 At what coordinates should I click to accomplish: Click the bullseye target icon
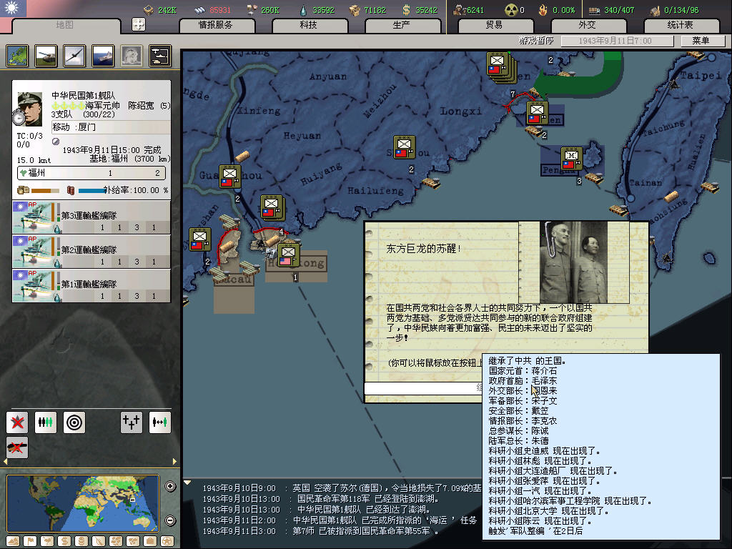pyautogui.click(x=74, y=422)
